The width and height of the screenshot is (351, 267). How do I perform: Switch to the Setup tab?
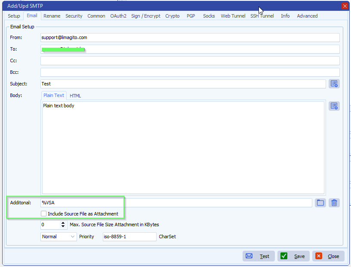(x=14, y=16)
